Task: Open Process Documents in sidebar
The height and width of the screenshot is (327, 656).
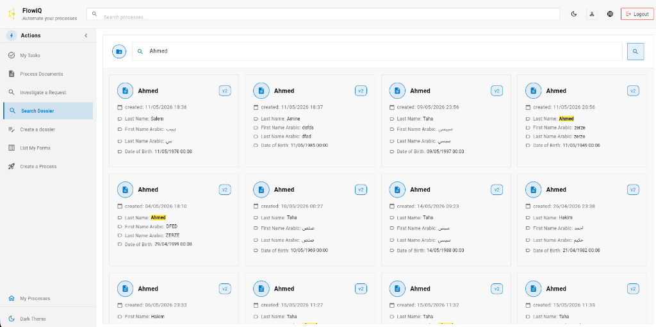Action: coord(48,74)
